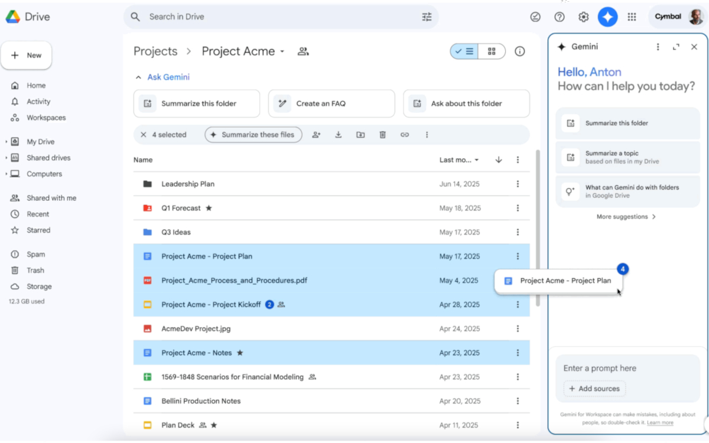Expand the Shared drives tree arrow
The width and height of the screenshot is (709, 443).
tap(6, 158)
